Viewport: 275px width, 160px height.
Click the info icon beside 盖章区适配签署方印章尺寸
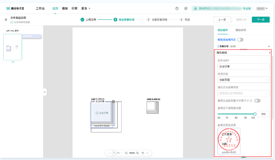pos(251,101)
